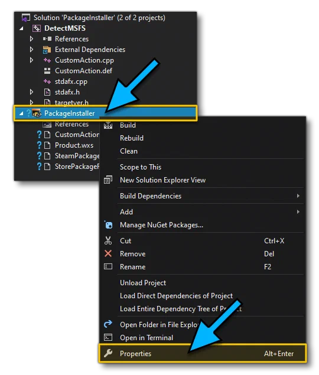
Task: Click the CustomAction.cpp file icon
Action: coord(47,60)
